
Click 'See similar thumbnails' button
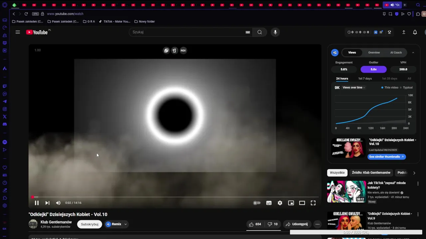click(386, 157)
